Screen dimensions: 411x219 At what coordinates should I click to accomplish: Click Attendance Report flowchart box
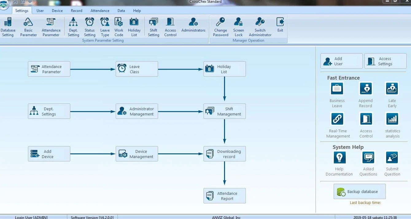point(225,196)
